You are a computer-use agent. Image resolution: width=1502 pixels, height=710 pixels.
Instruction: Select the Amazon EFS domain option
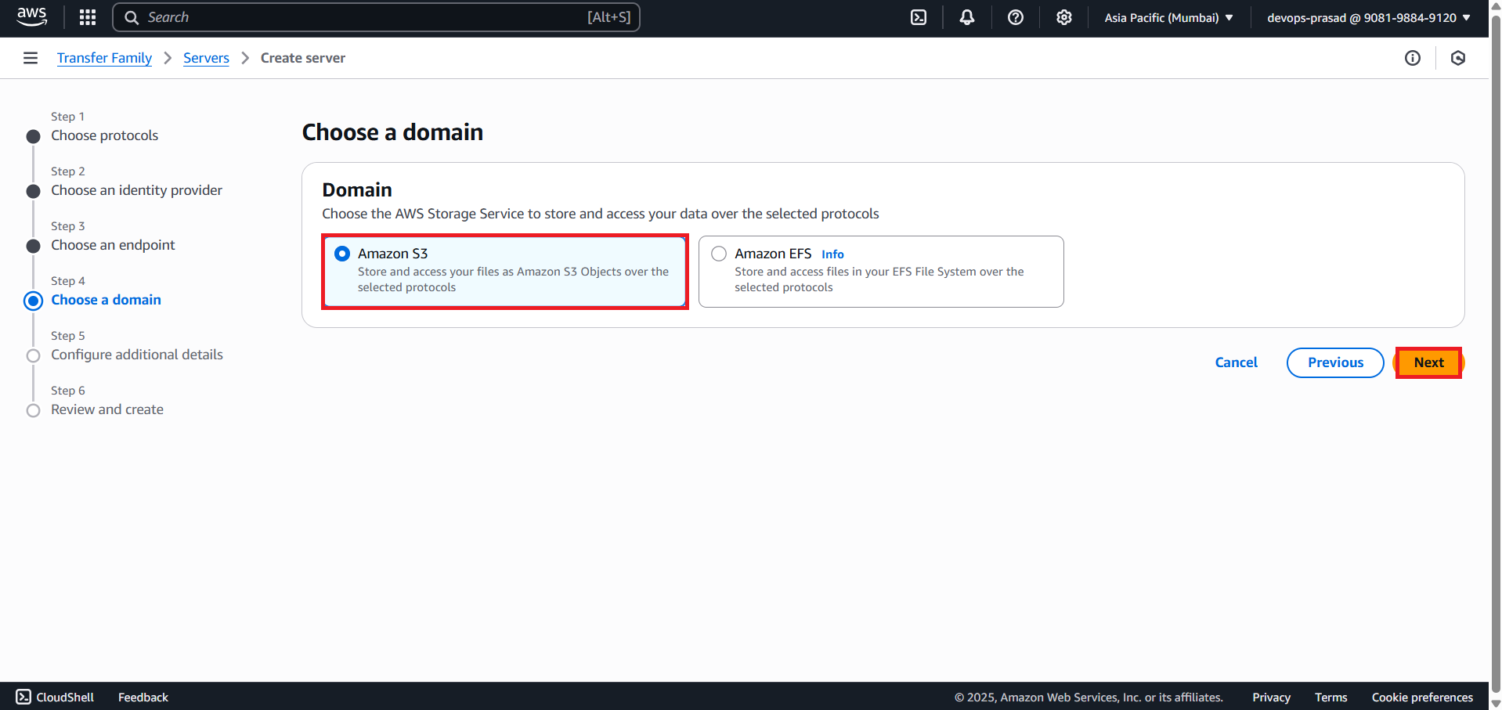(x=718, y=253)
